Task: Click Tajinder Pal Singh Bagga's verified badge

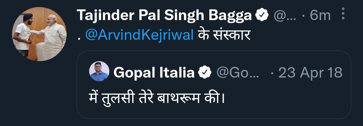Action: click(262, 15)
